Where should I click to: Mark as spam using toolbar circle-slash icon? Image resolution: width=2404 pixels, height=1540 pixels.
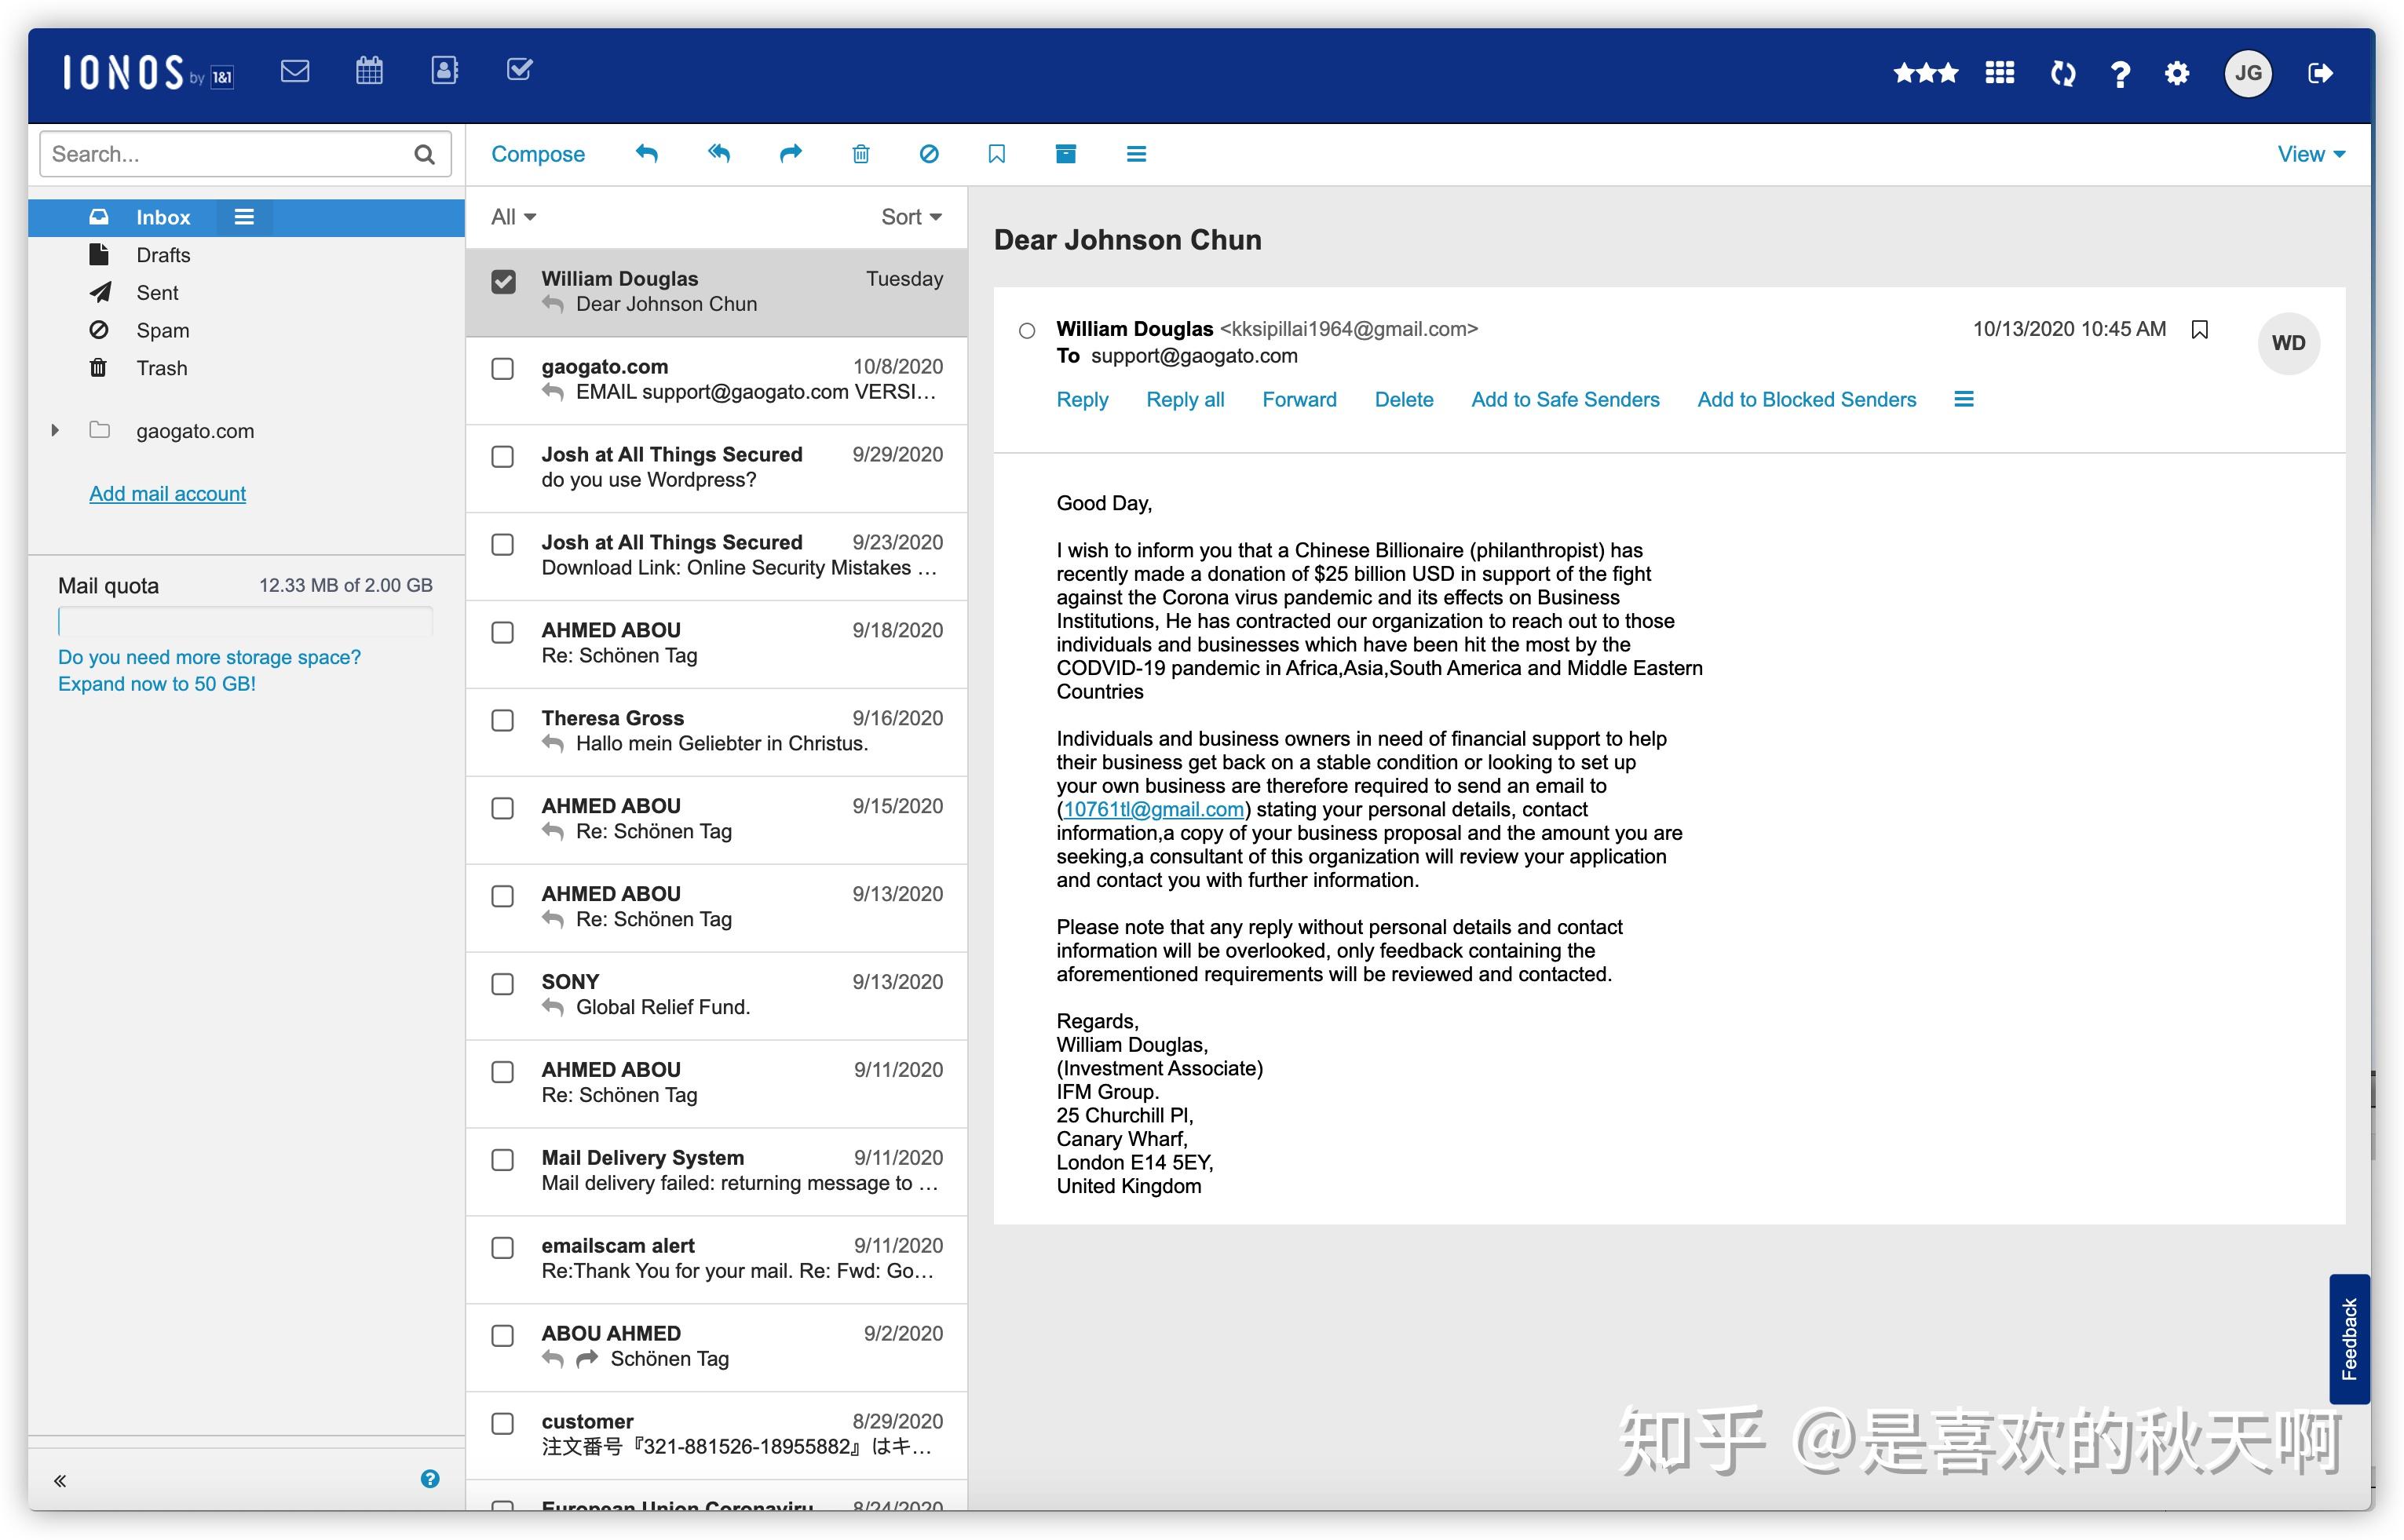click(x=929, y=154)
